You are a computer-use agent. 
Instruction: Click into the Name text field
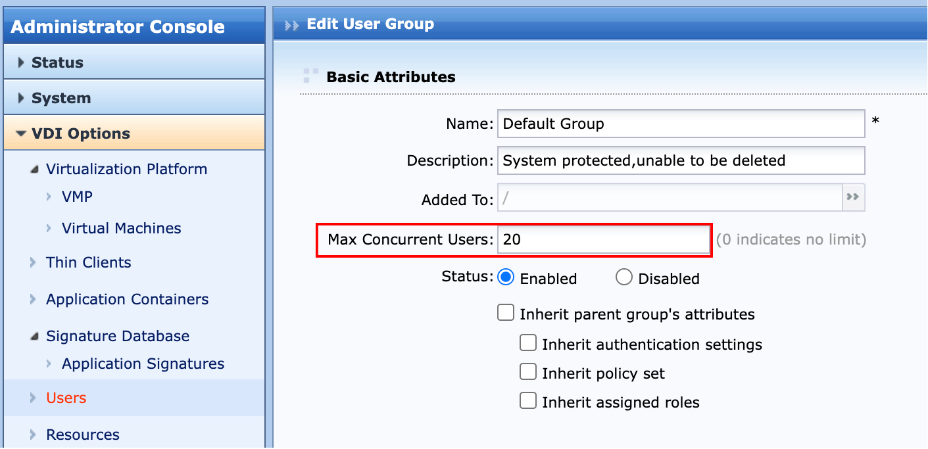coord(681,124)
